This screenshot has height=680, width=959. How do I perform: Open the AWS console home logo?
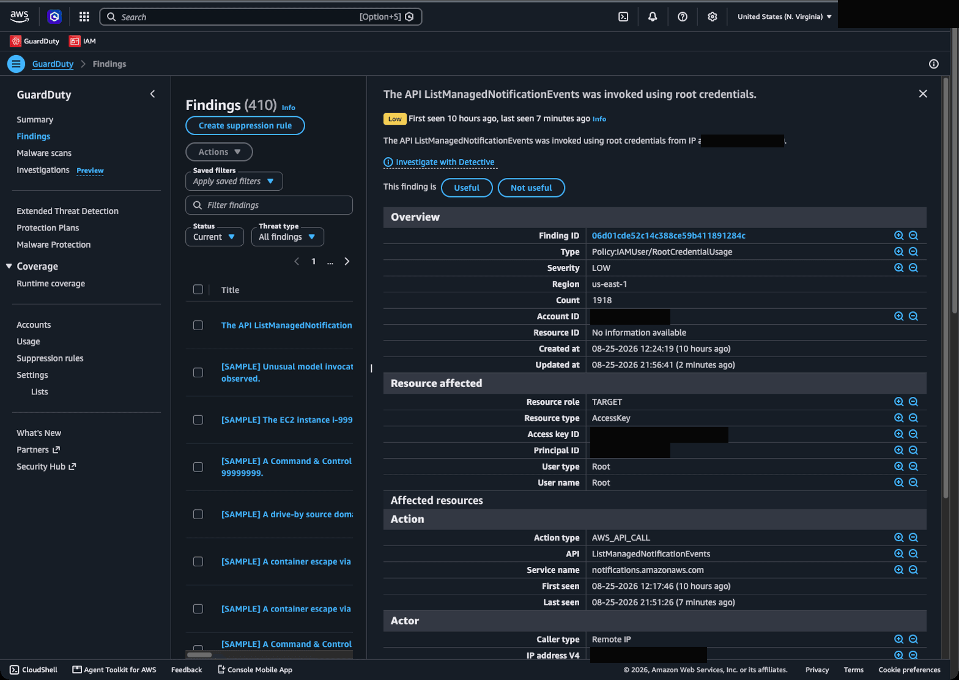tap(20, 17)
